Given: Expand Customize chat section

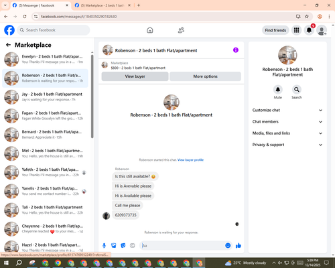Looking at the screenshot, I should [x=287, y=110].
